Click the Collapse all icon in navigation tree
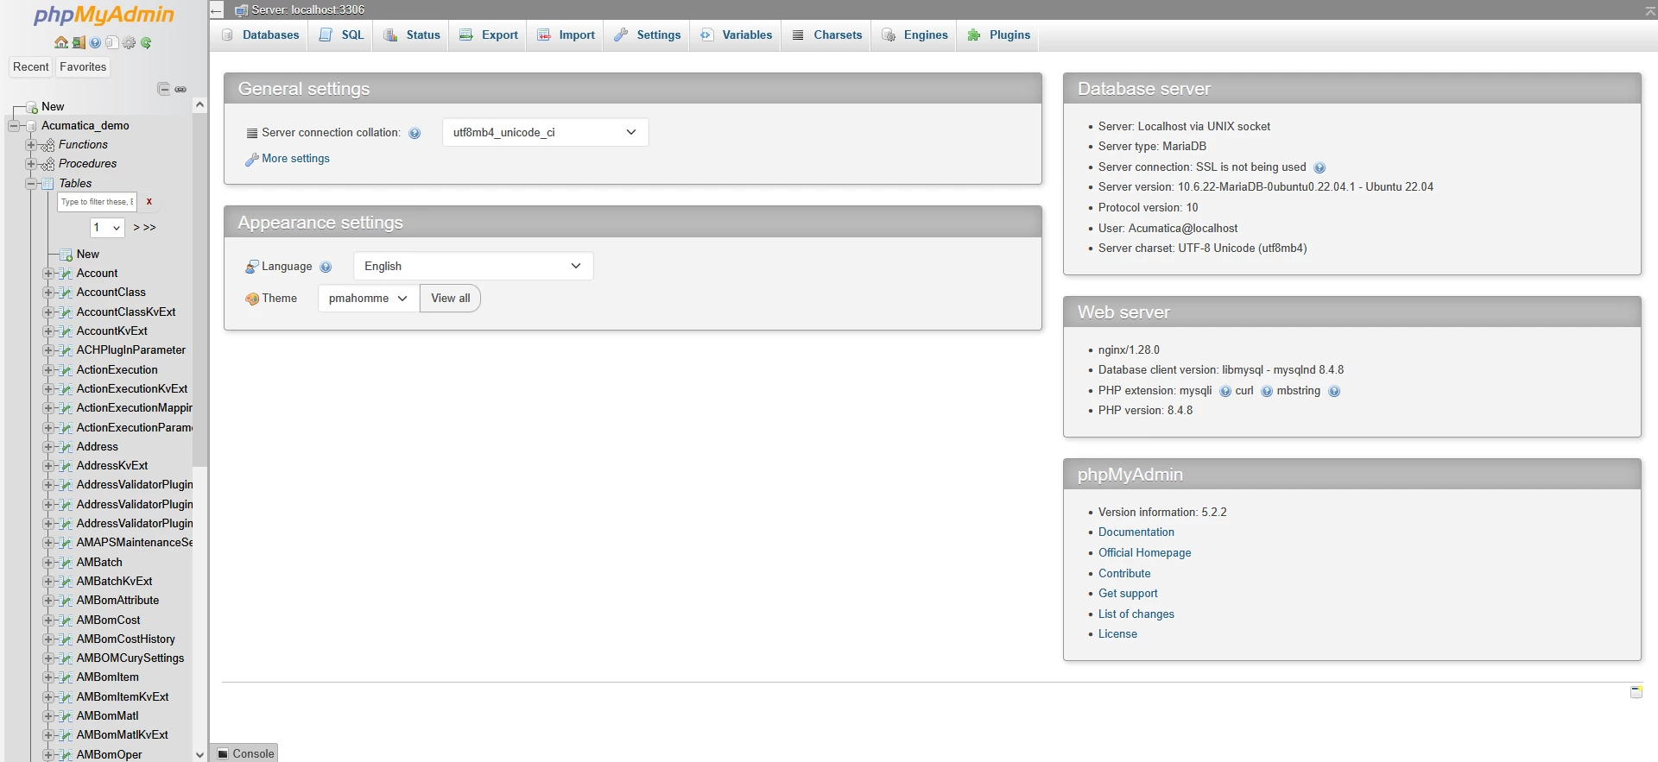1658x762 pixels. [x=164, y=89]
